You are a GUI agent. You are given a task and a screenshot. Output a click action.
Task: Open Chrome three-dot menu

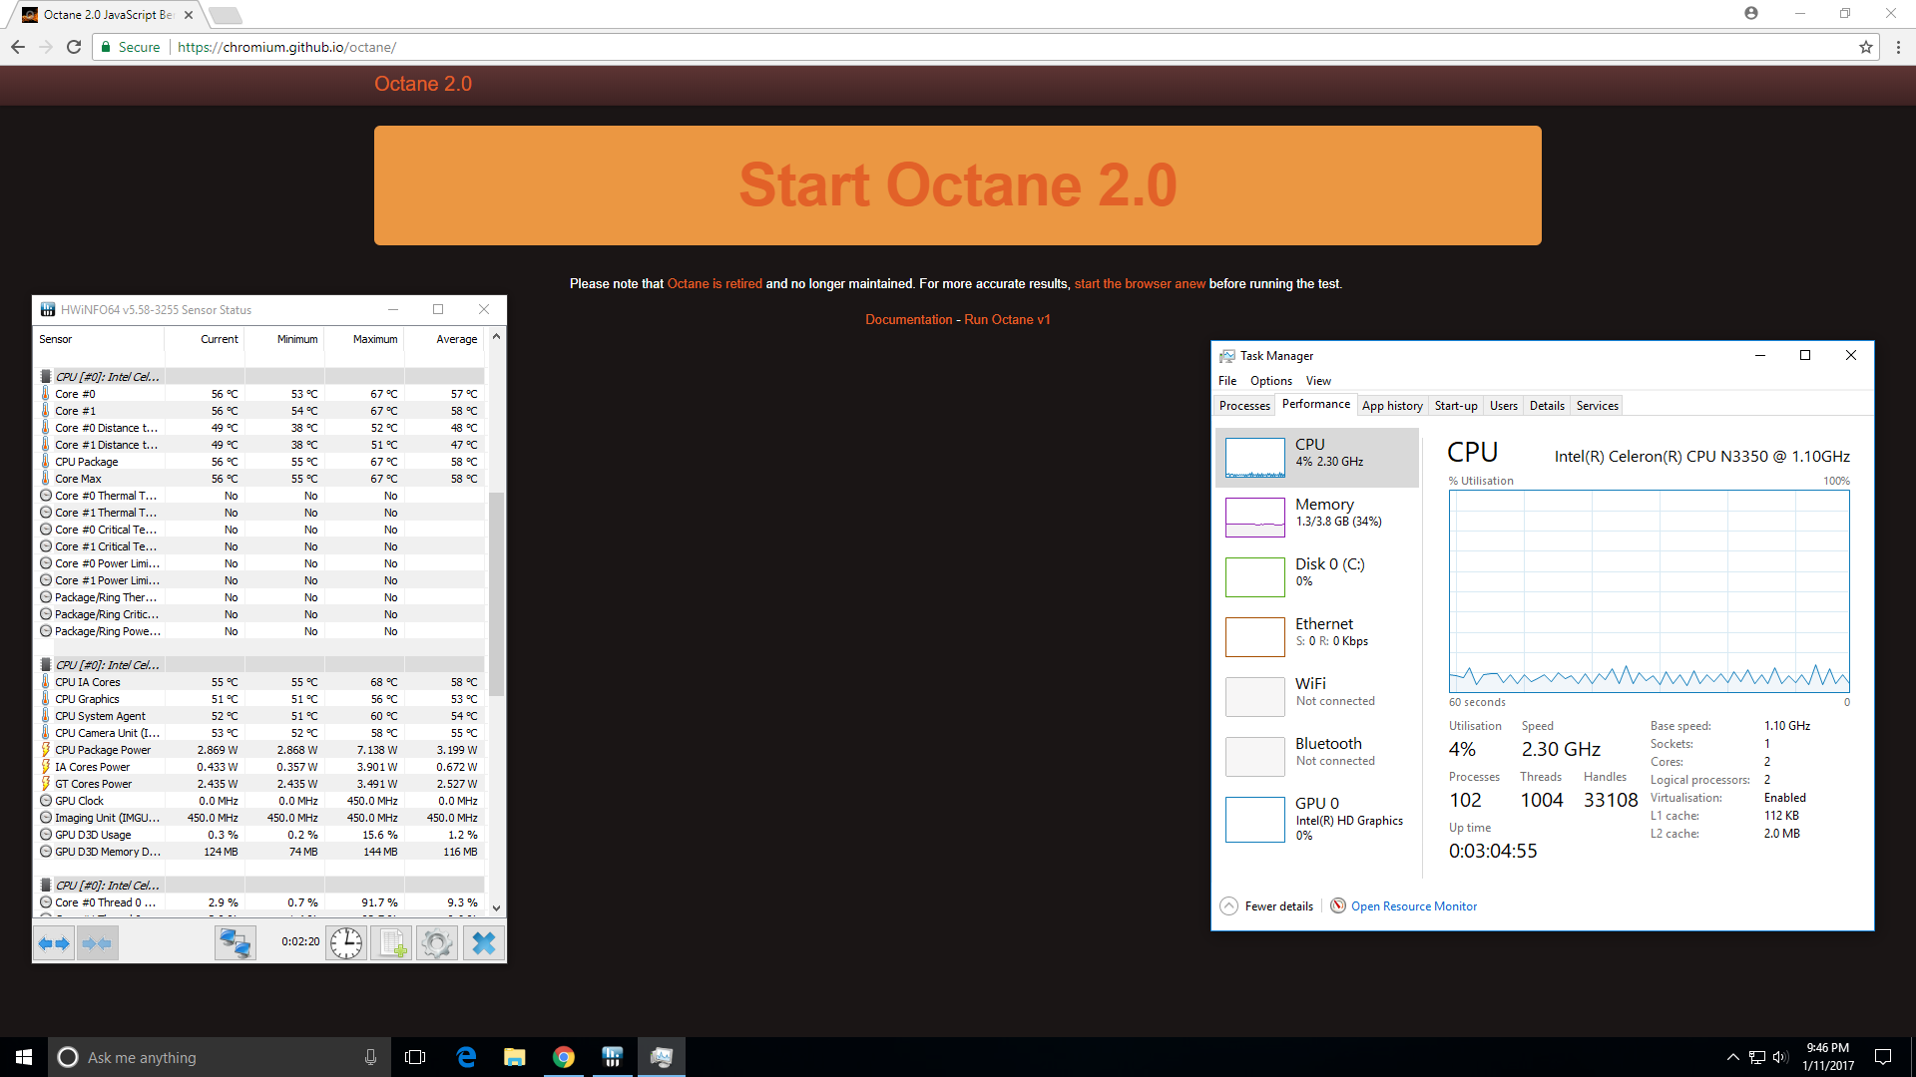[x=1898, y=47]
